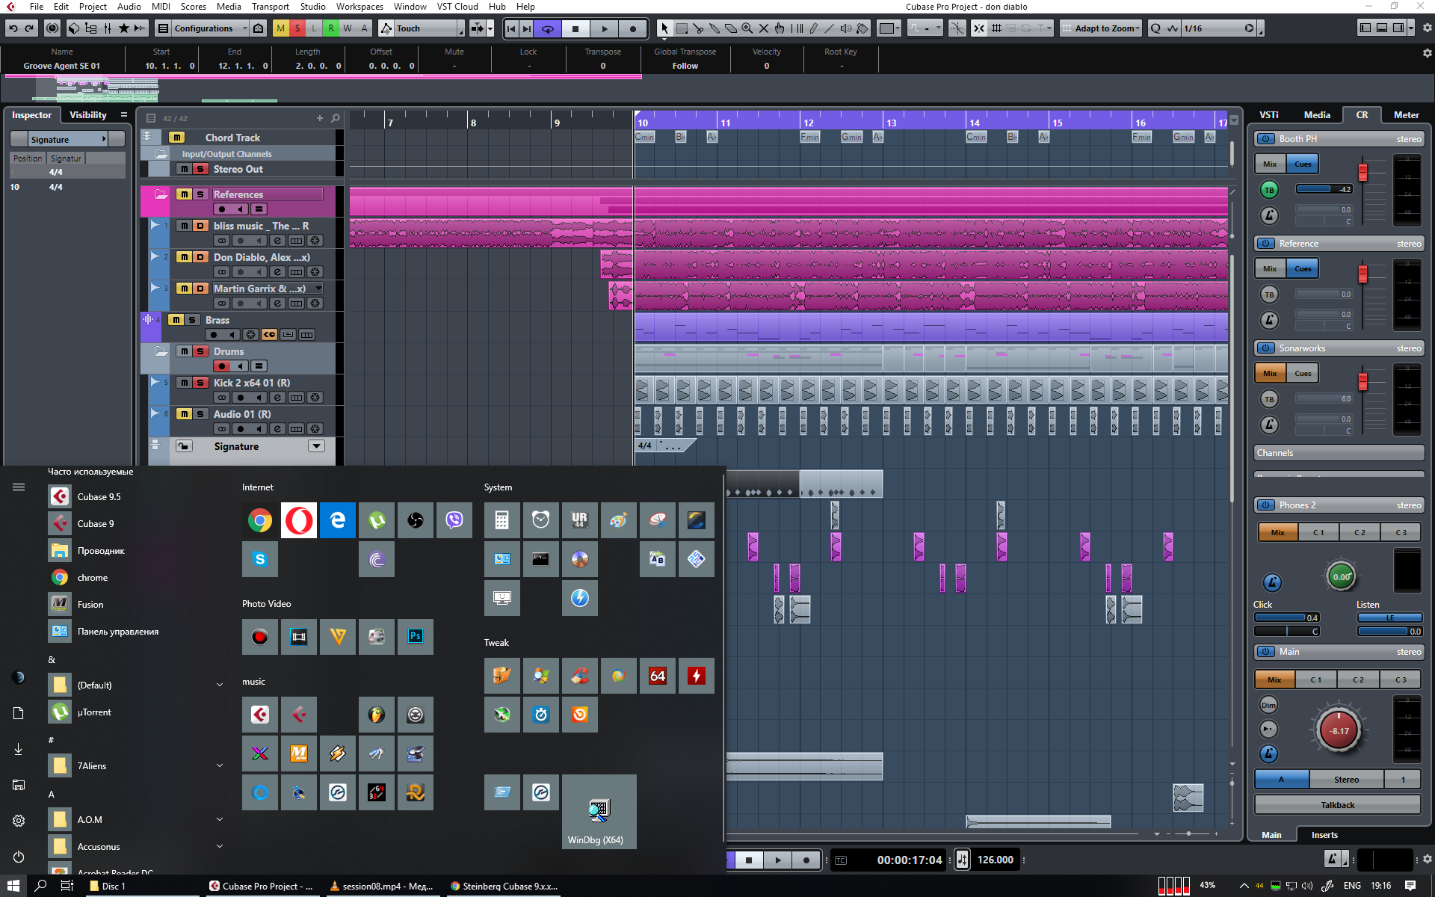Image resolution: width=1435 pixels, height=897 pixels.
Task: Open Photoshop from the Photo Video group
Action: pyautogui.click(x=415, y=636)
